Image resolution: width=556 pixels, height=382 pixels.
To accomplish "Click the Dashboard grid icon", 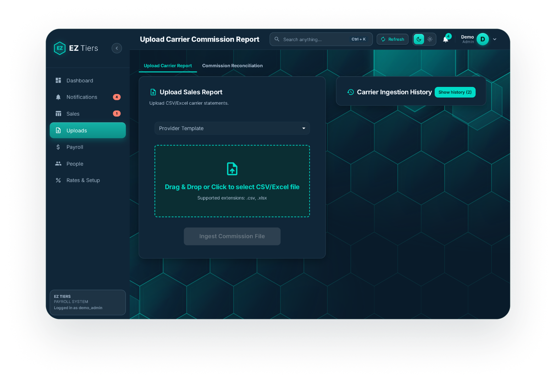I will pos(58,81).
